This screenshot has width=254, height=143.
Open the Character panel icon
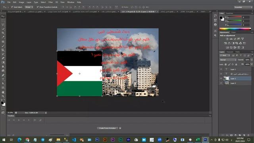[215, 31]
